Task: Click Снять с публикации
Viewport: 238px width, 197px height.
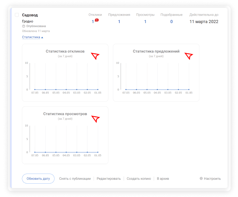Action: tap(75, 179)
